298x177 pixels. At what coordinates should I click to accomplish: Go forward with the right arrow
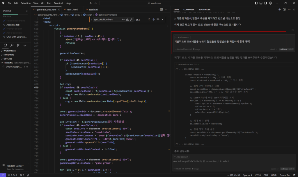95,3
